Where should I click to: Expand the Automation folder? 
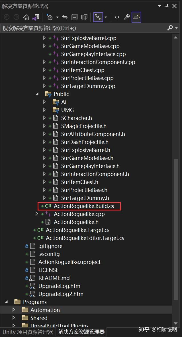click(14, 310)
